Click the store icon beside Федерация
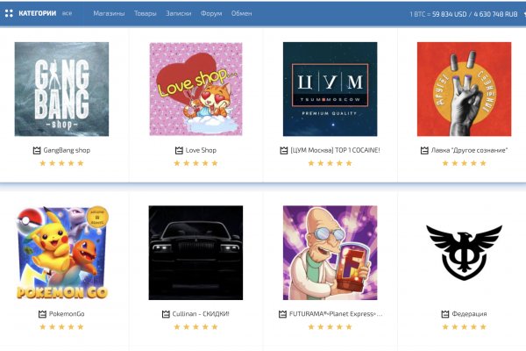The image size is (526, 351). coord(444,314)
